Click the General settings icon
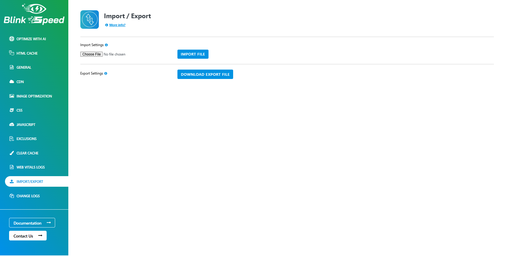Viewport: 505px width, 256px height. click(x=12, y=67)
